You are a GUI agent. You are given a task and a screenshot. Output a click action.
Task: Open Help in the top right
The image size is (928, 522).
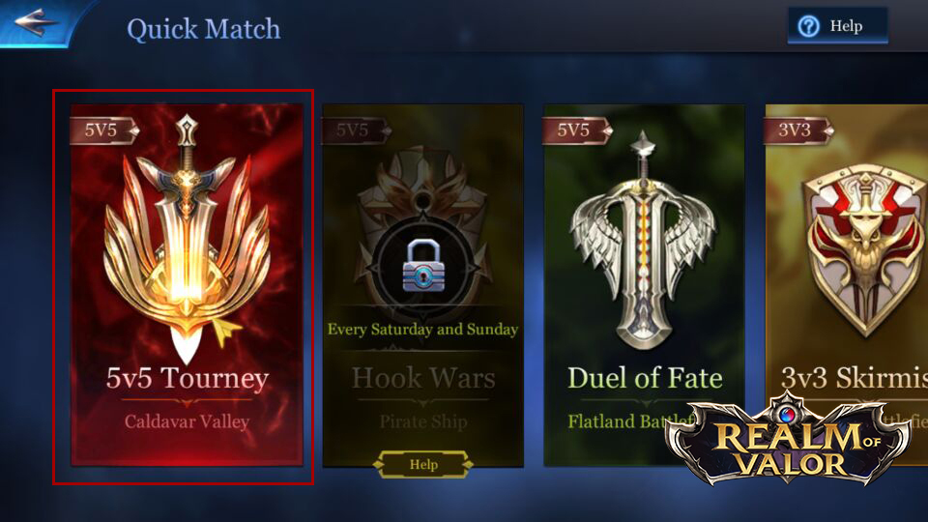coord(837,25)
